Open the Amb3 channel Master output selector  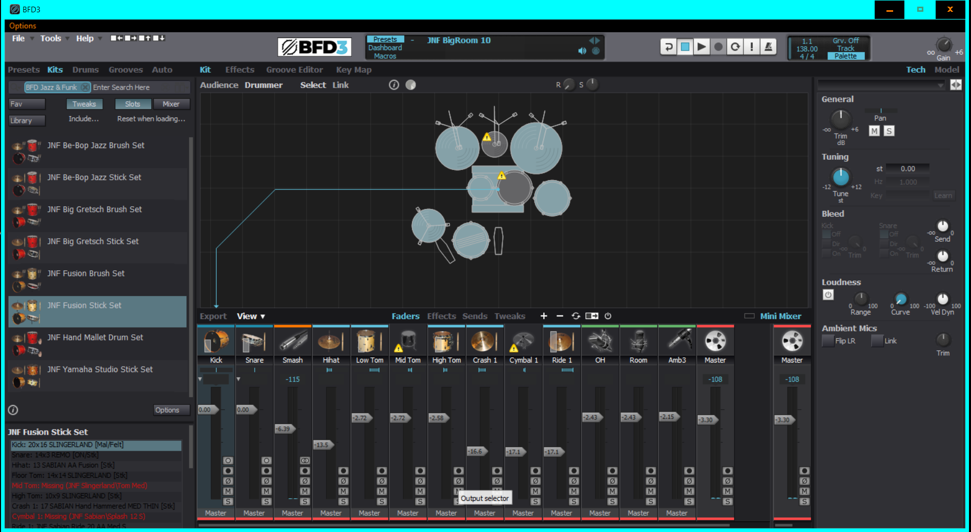click(677, 513)
